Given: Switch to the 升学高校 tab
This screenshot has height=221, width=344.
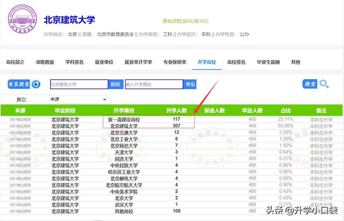Looking at the screenshot, I should point(207,62).
